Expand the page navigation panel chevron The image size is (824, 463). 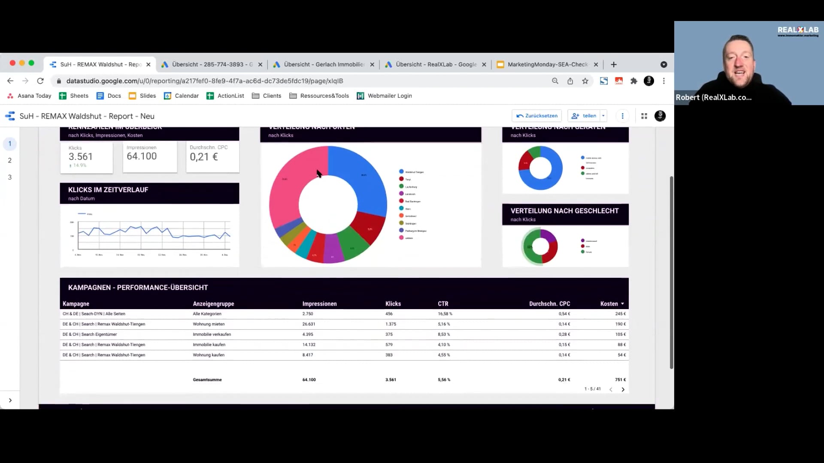tap(10, 400)
